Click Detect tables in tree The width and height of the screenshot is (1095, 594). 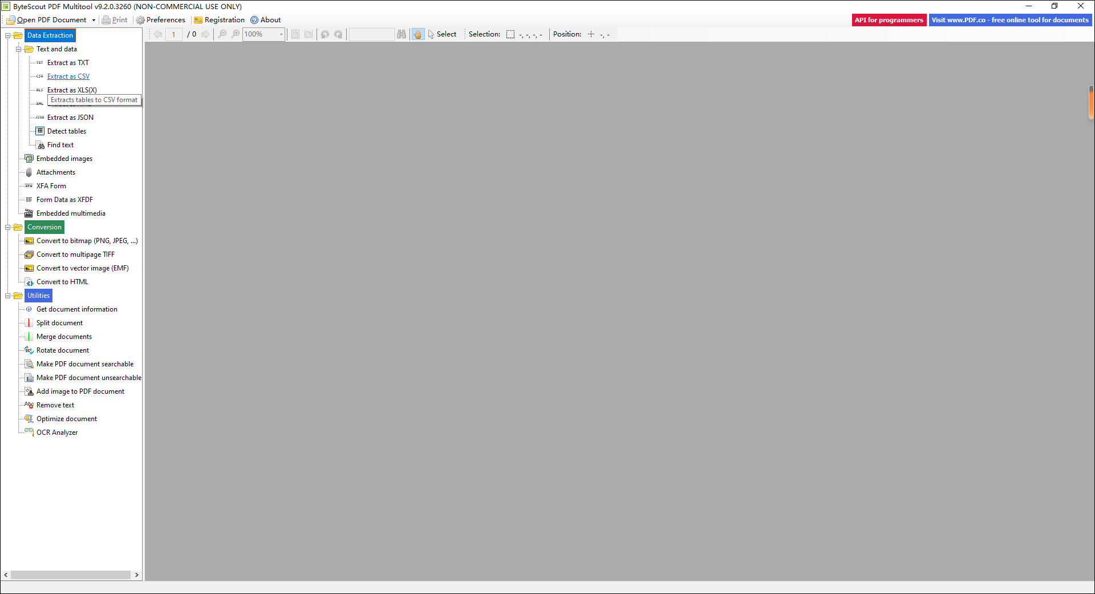(66, 131)
